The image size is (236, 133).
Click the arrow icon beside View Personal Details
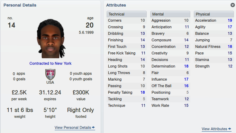tap(93, 127)
